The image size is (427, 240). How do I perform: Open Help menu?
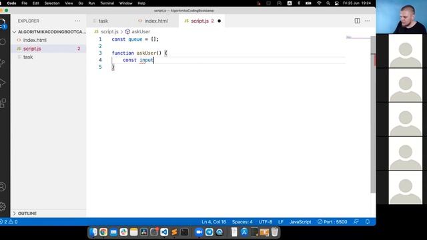click(x=141, y=3)
